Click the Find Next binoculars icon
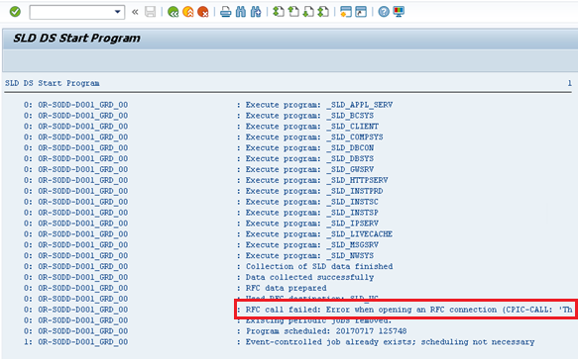 tap(256, 12)
